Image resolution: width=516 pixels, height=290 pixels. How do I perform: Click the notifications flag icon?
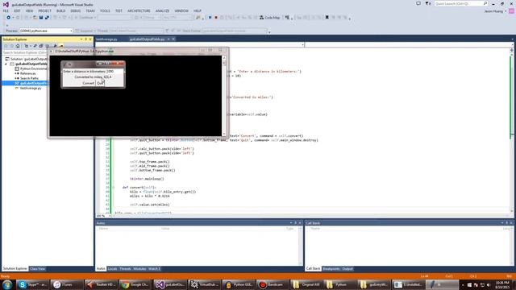coord(427,3)
